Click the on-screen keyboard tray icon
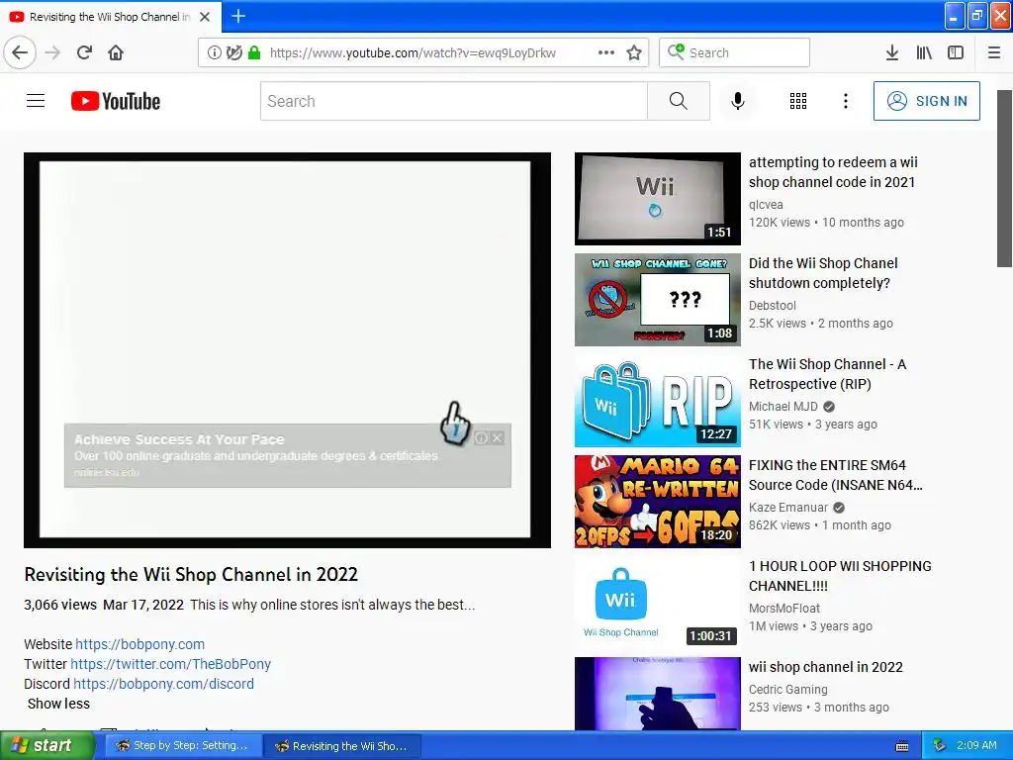Image resolution: width=1013 pixels, height=760 pixels. pos(902,746)
